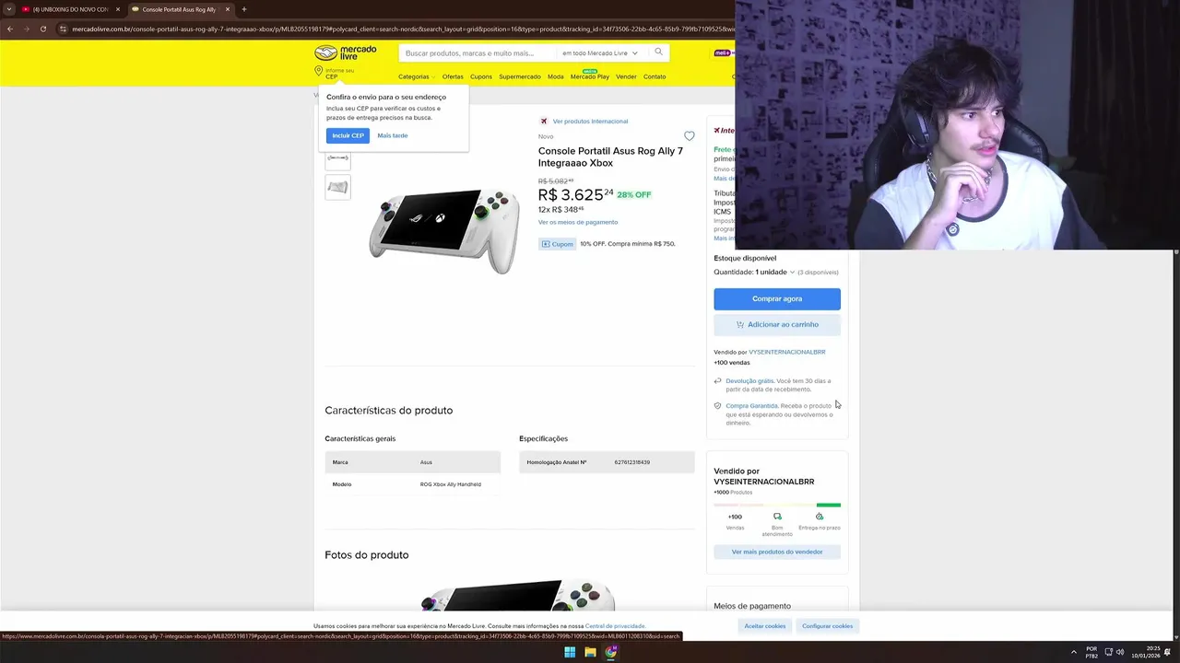Image resolution: width=1180 pixels, height=663 pixels.
Task: Open the taskbar app next to File Explorer
Action: point(610,652)
